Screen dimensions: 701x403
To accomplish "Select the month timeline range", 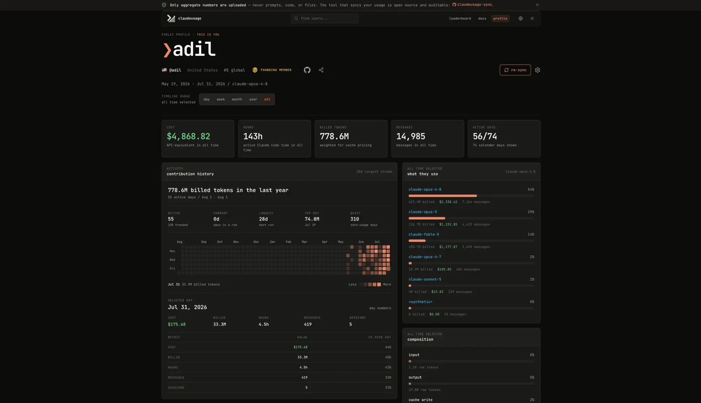I will click(237, 99).
